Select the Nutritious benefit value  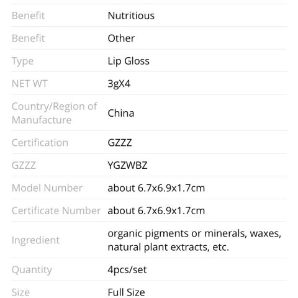(131, 16)
